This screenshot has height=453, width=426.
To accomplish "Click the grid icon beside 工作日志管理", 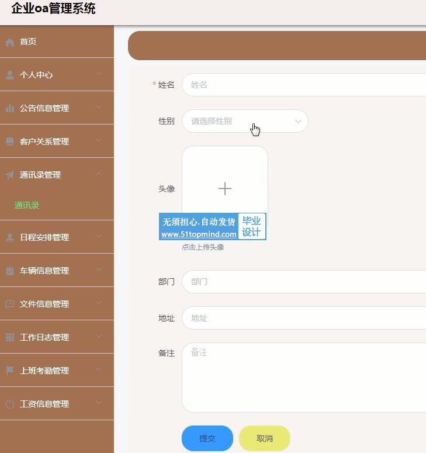I will [x=9, y=337].
